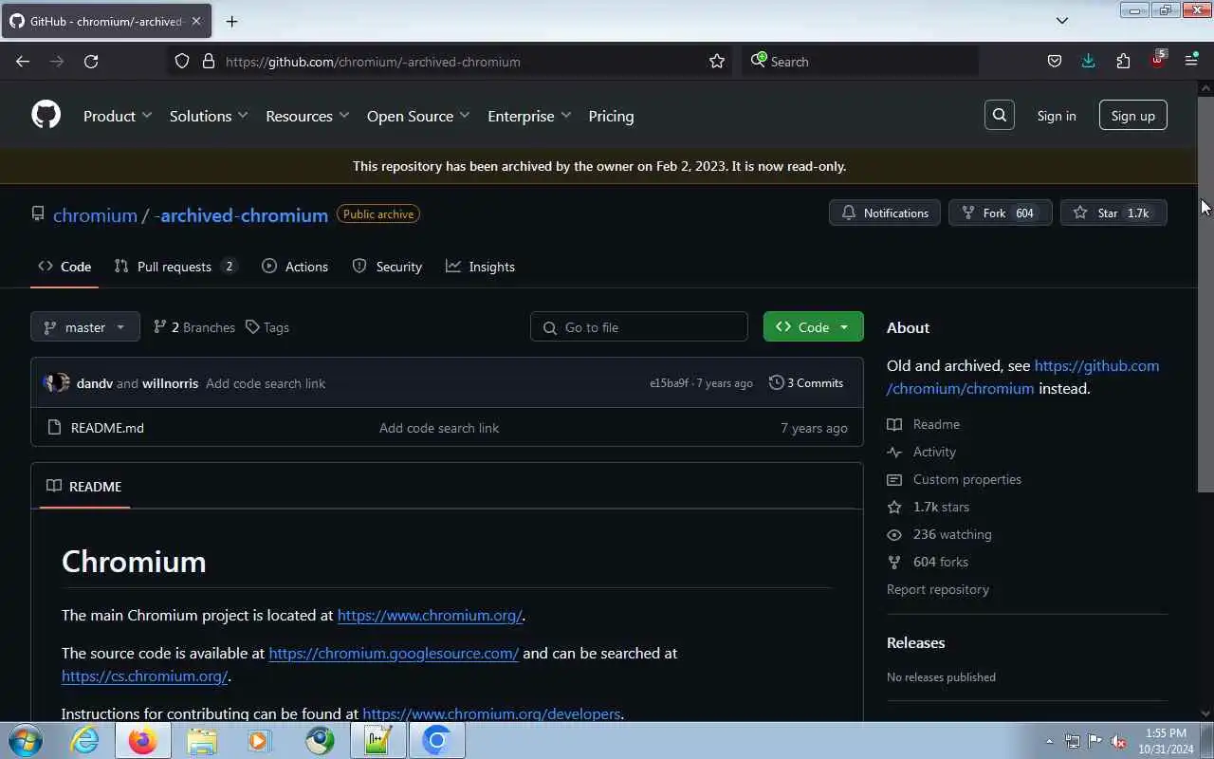
Task: Expand the Enterprise dropdown
Action: [x=529, y=116]
